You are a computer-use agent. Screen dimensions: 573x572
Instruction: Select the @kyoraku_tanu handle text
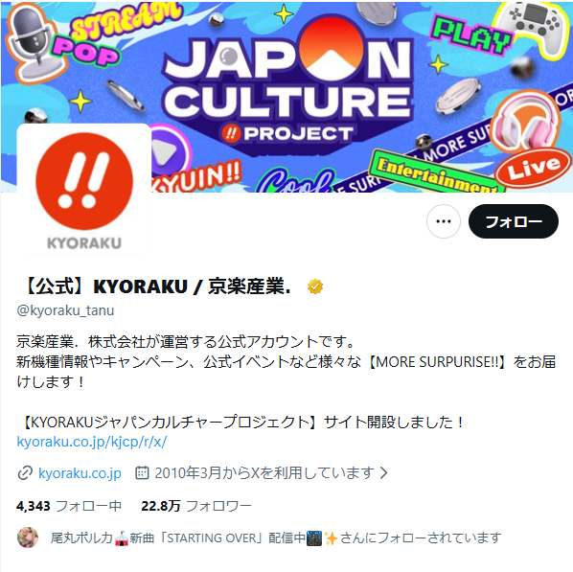[65, 310]
